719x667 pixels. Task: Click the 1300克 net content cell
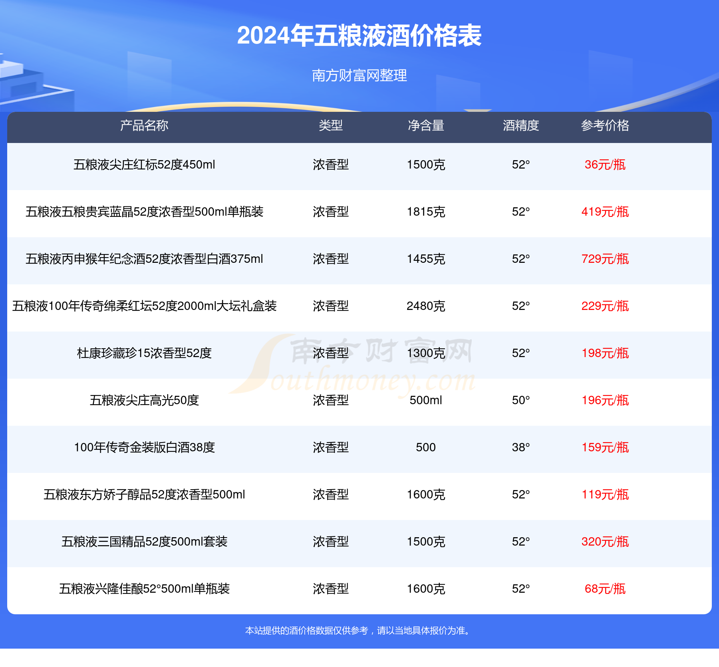coord(426,353)
